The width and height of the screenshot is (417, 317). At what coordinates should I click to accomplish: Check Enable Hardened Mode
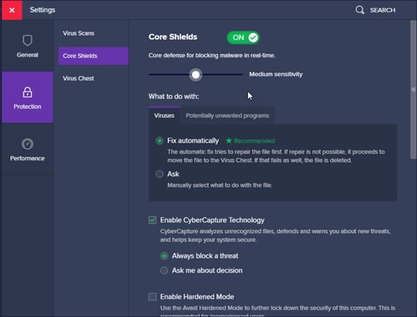[153, 297]
